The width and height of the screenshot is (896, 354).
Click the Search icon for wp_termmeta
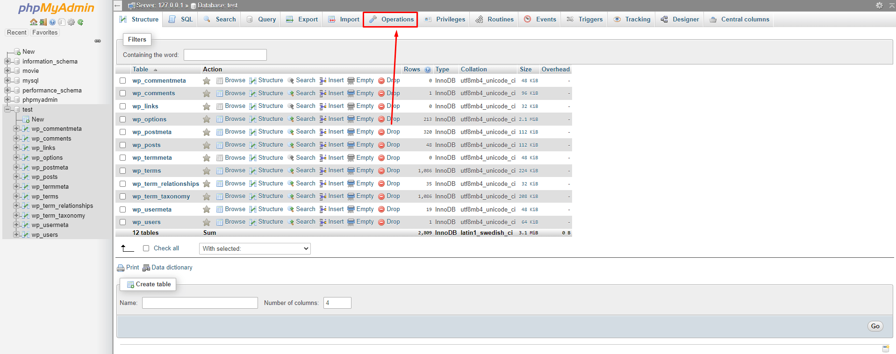pyautogui.click(x=291, y=158)
